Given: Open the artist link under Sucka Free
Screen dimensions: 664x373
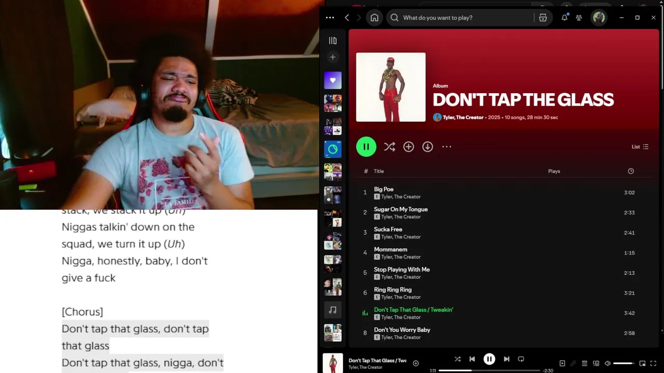Looking at the screenshot, I should (401, 237).
